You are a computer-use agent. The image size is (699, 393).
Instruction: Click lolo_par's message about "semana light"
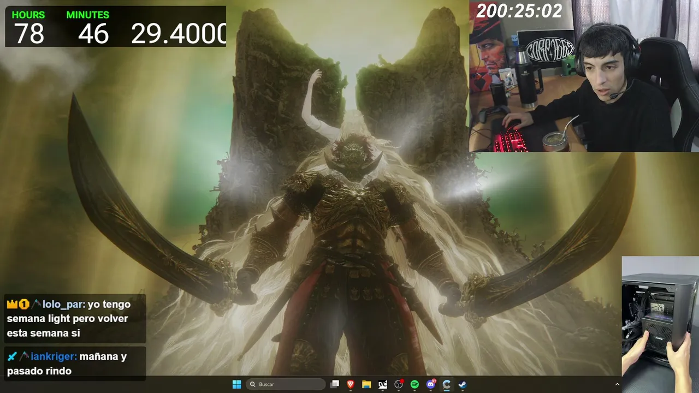tap(69, 319)
